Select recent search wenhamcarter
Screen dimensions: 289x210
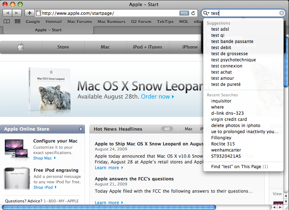coord(243,150)
